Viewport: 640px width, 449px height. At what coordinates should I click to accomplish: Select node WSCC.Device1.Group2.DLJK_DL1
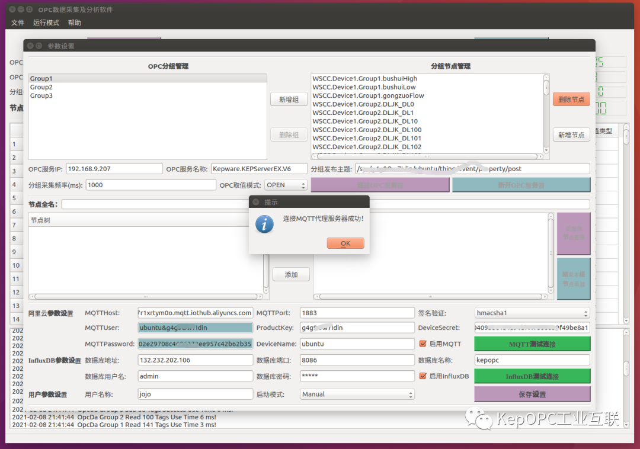[427, 113]
